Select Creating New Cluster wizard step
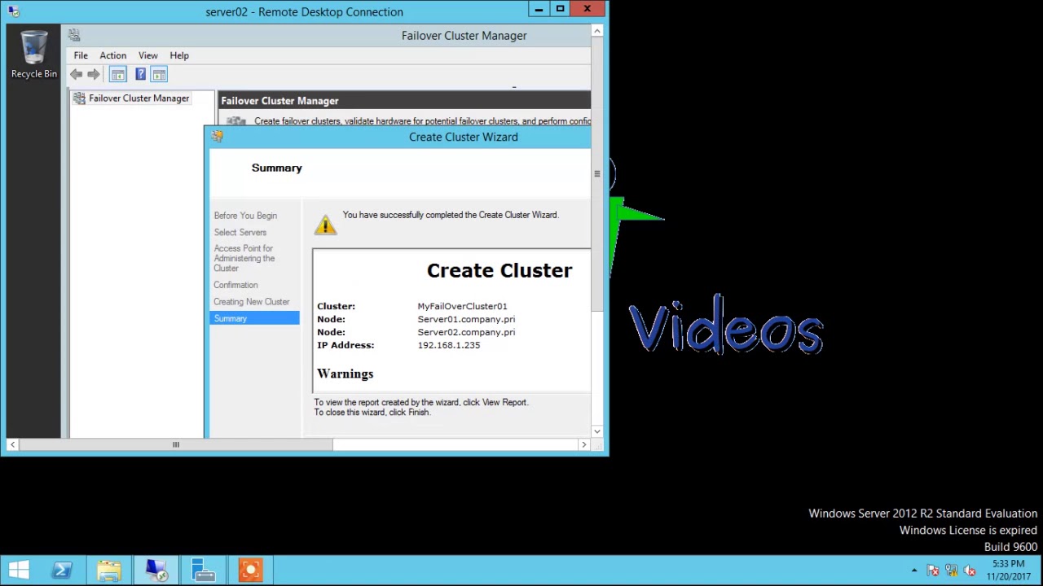This screenshot has width=1043, height=586. click(251, 302)
